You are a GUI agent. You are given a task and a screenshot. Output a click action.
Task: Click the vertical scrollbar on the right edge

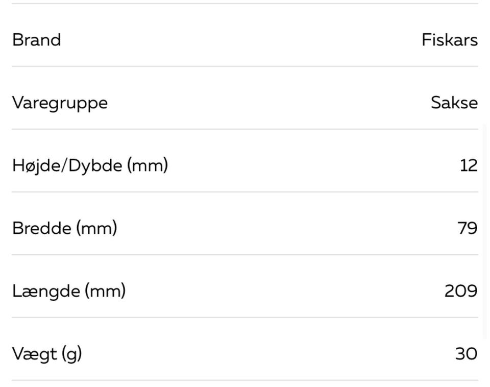point(484,230)
